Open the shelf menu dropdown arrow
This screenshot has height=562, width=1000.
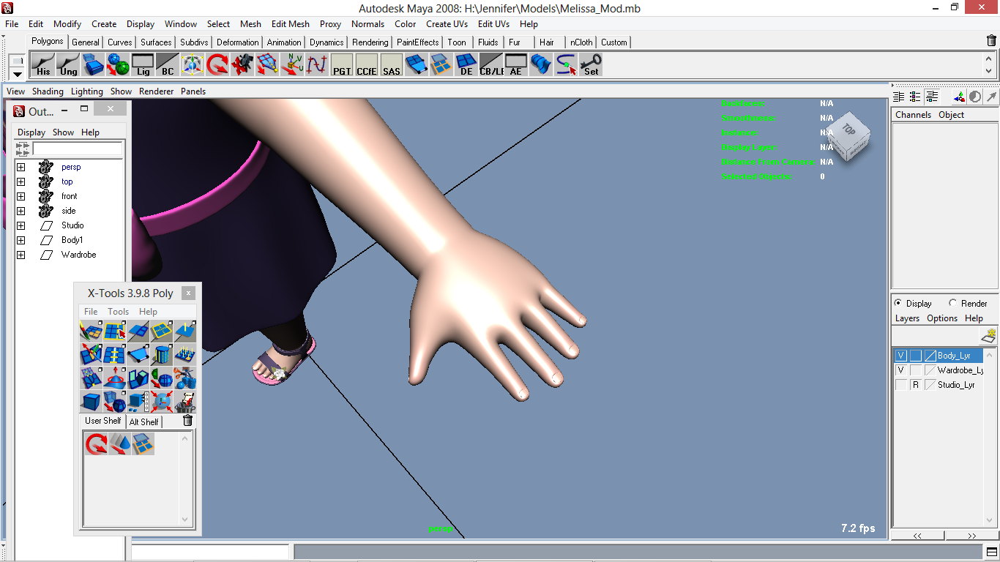[18, 74]
